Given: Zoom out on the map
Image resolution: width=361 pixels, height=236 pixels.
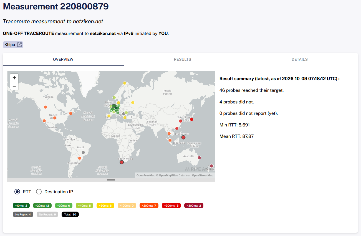Looking at the screenshot, I should coord(14,86).
